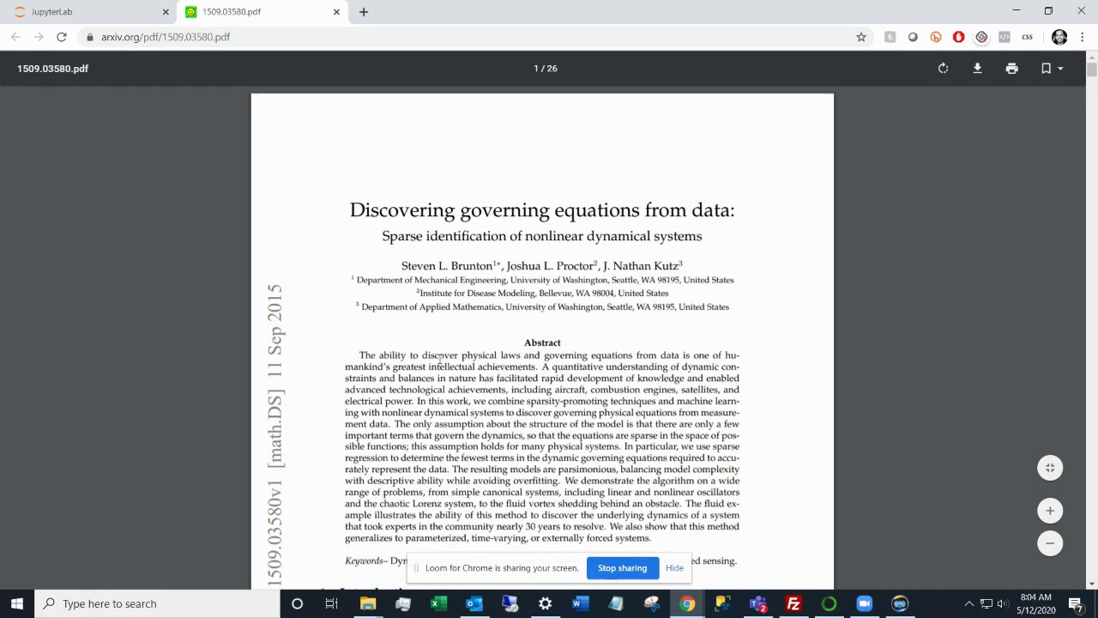Print the PDF document
This screenshot has width=1098, height=618.
tap(1011, 69)
